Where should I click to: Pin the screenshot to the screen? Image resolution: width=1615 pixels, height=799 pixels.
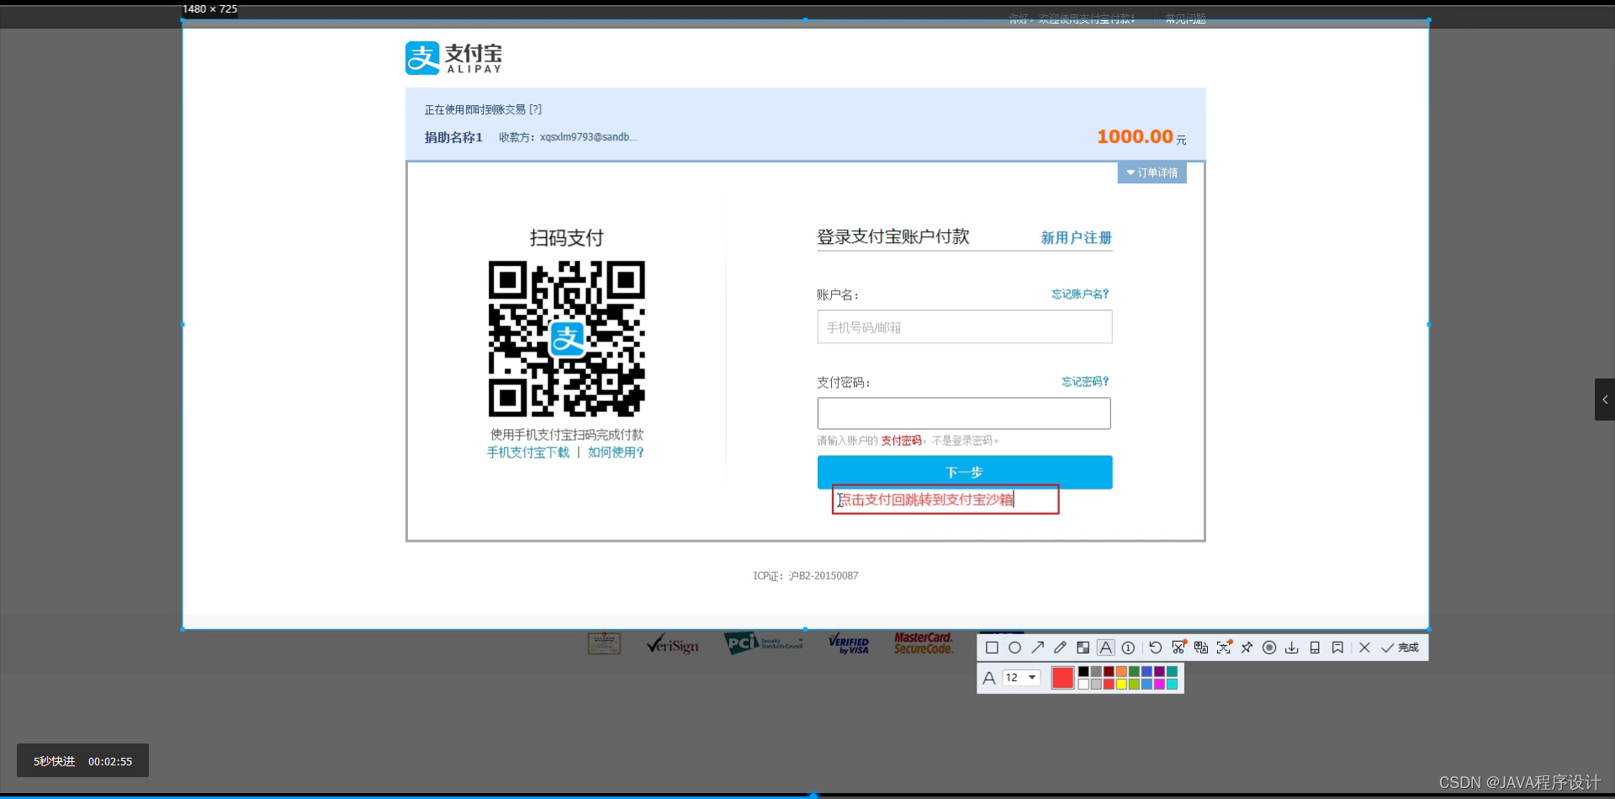click(1247, 648)
